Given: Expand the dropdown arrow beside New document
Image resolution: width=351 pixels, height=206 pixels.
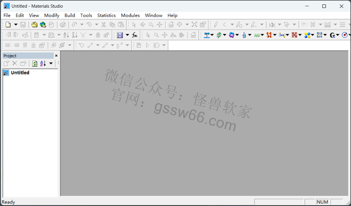Looking at the screenshot, I should (x=16, y=25).
